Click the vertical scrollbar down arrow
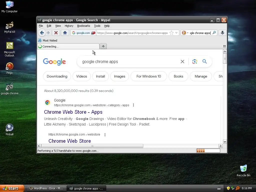The image size is (256, 192). click(225, 142)
